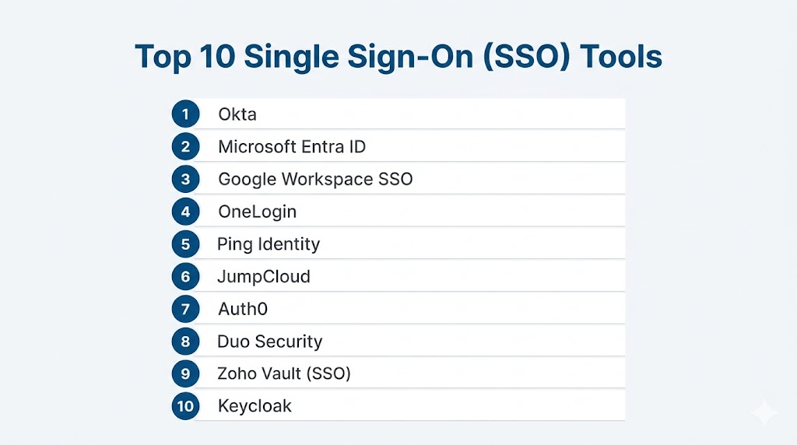Click the Google Workspace SSO text
The width and height of the screenshot is (797, 445).
click(315, 180)
